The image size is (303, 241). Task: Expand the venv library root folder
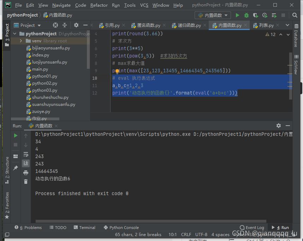[x=21, y=41]
